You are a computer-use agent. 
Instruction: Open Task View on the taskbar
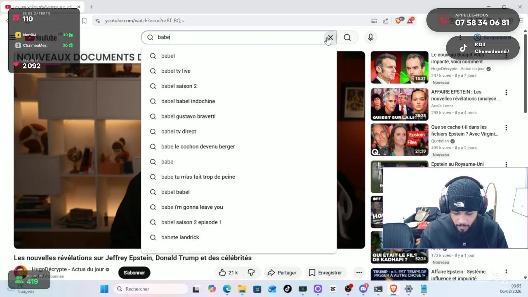(x=196, y=289)
